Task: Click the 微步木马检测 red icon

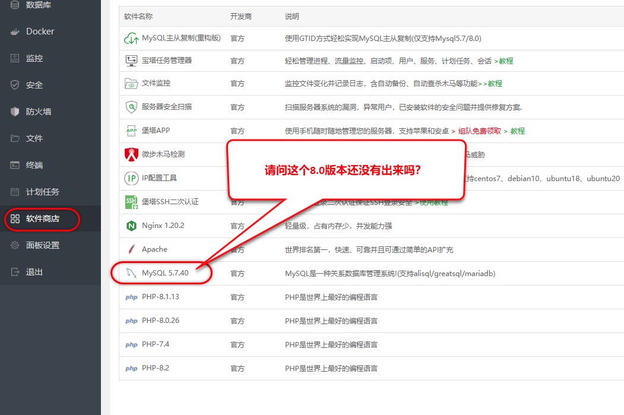Action: pos(131,154)
